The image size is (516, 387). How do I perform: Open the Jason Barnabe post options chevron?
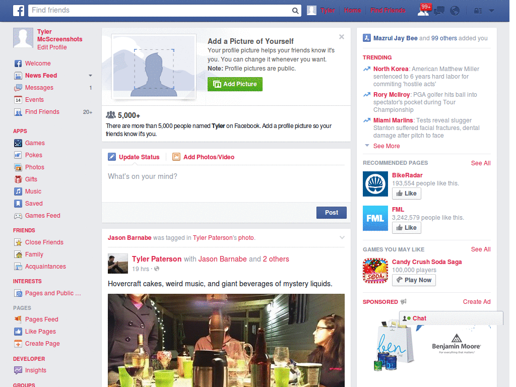point(342,238)
